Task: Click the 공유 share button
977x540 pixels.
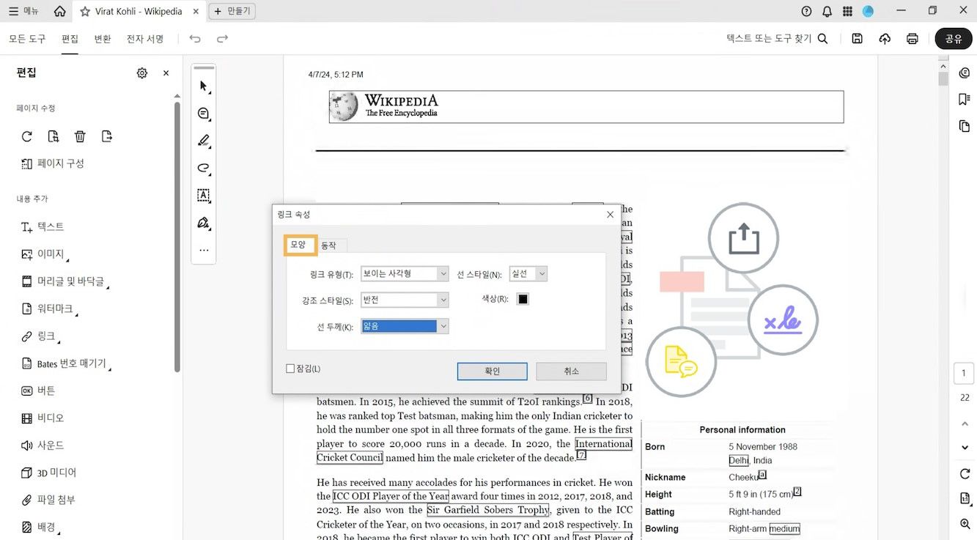Action: pyautogui.click(x=954, y=39)
